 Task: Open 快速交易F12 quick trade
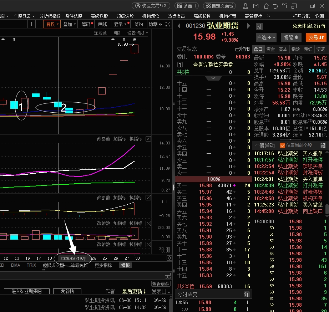click(151, 6)
